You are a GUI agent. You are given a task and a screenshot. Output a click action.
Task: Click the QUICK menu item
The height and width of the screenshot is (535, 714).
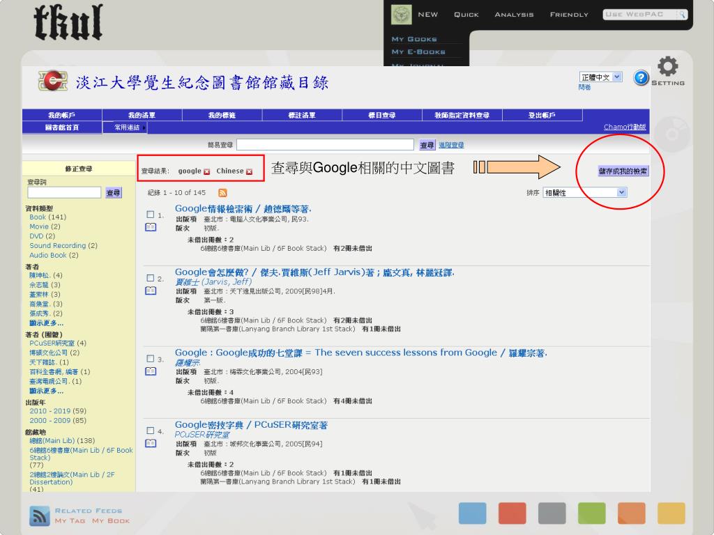[x=466, y=15]
